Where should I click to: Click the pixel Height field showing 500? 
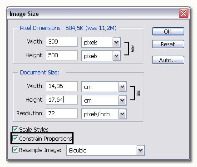click(62, 55)
